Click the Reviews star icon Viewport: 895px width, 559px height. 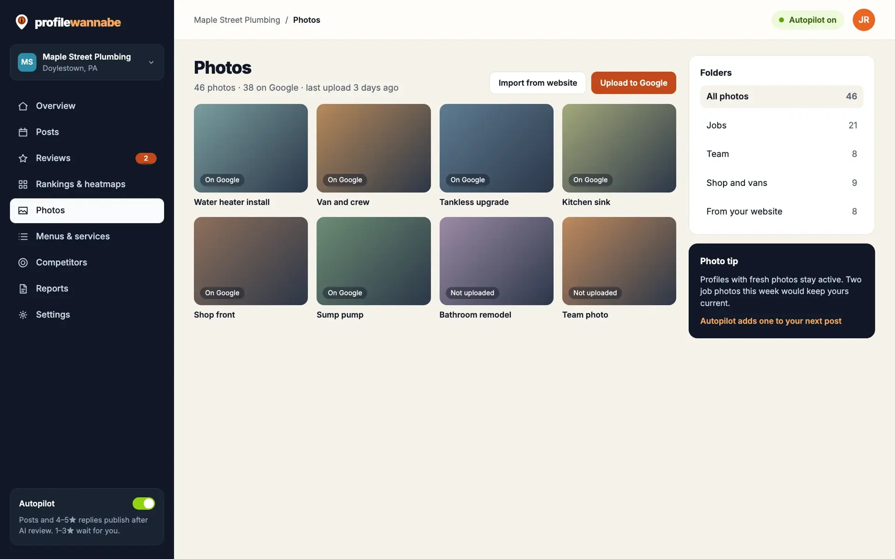(x=23, y=158)
